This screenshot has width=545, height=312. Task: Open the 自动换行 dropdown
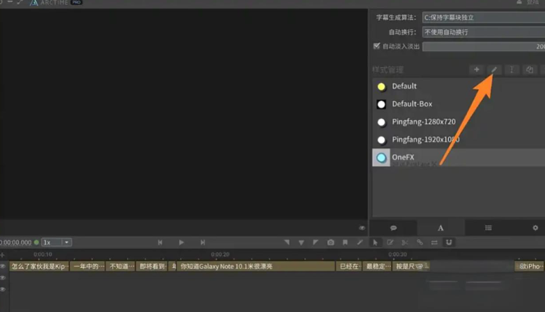coord(483,32)
